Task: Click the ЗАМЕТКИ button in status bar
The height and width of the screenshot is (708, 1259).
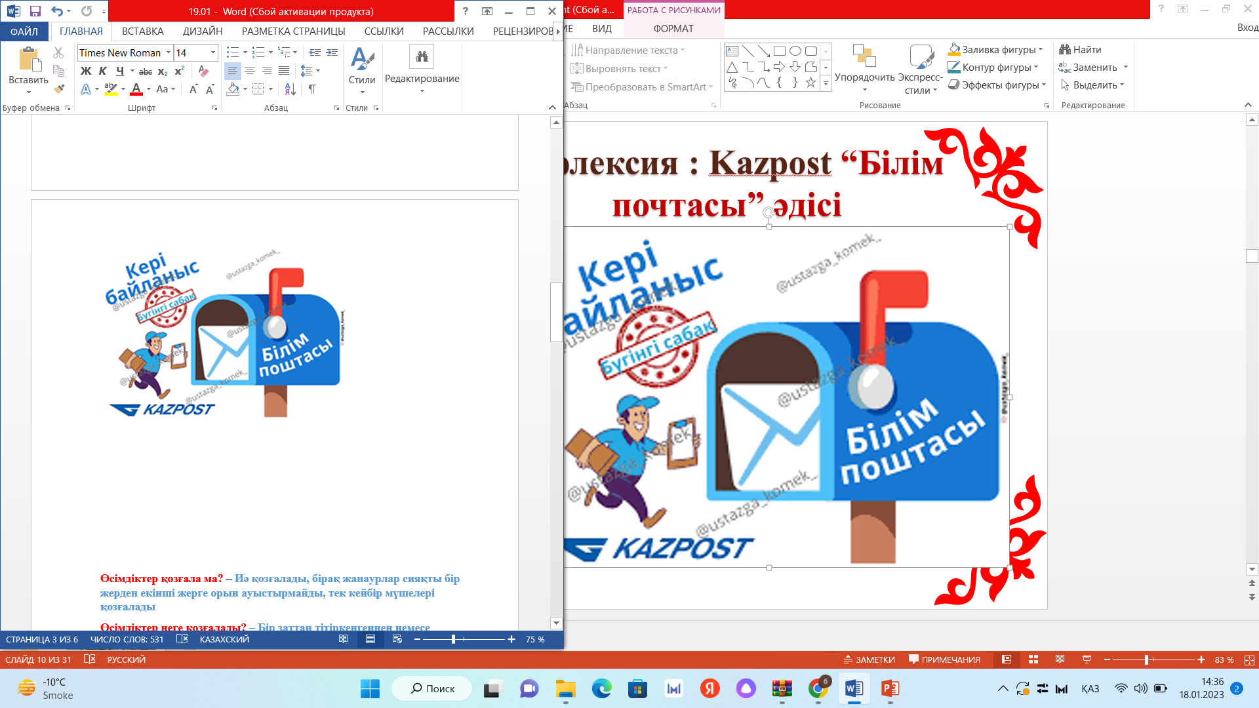Action: tap(869, 659)
